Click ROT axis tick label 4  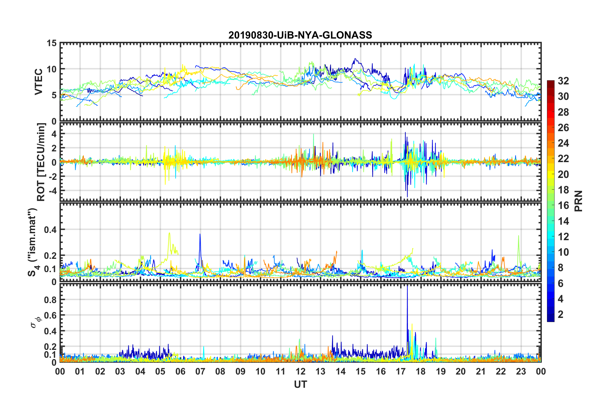pos(54,134)
